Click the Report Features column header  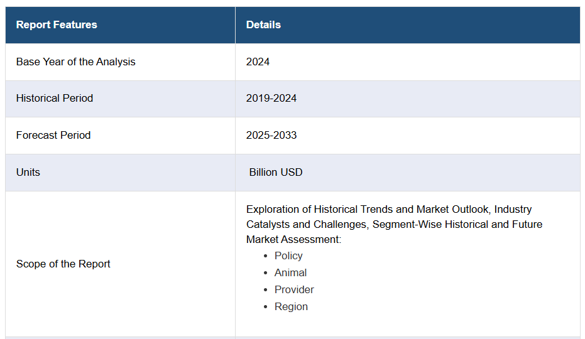tap(57, 25)
